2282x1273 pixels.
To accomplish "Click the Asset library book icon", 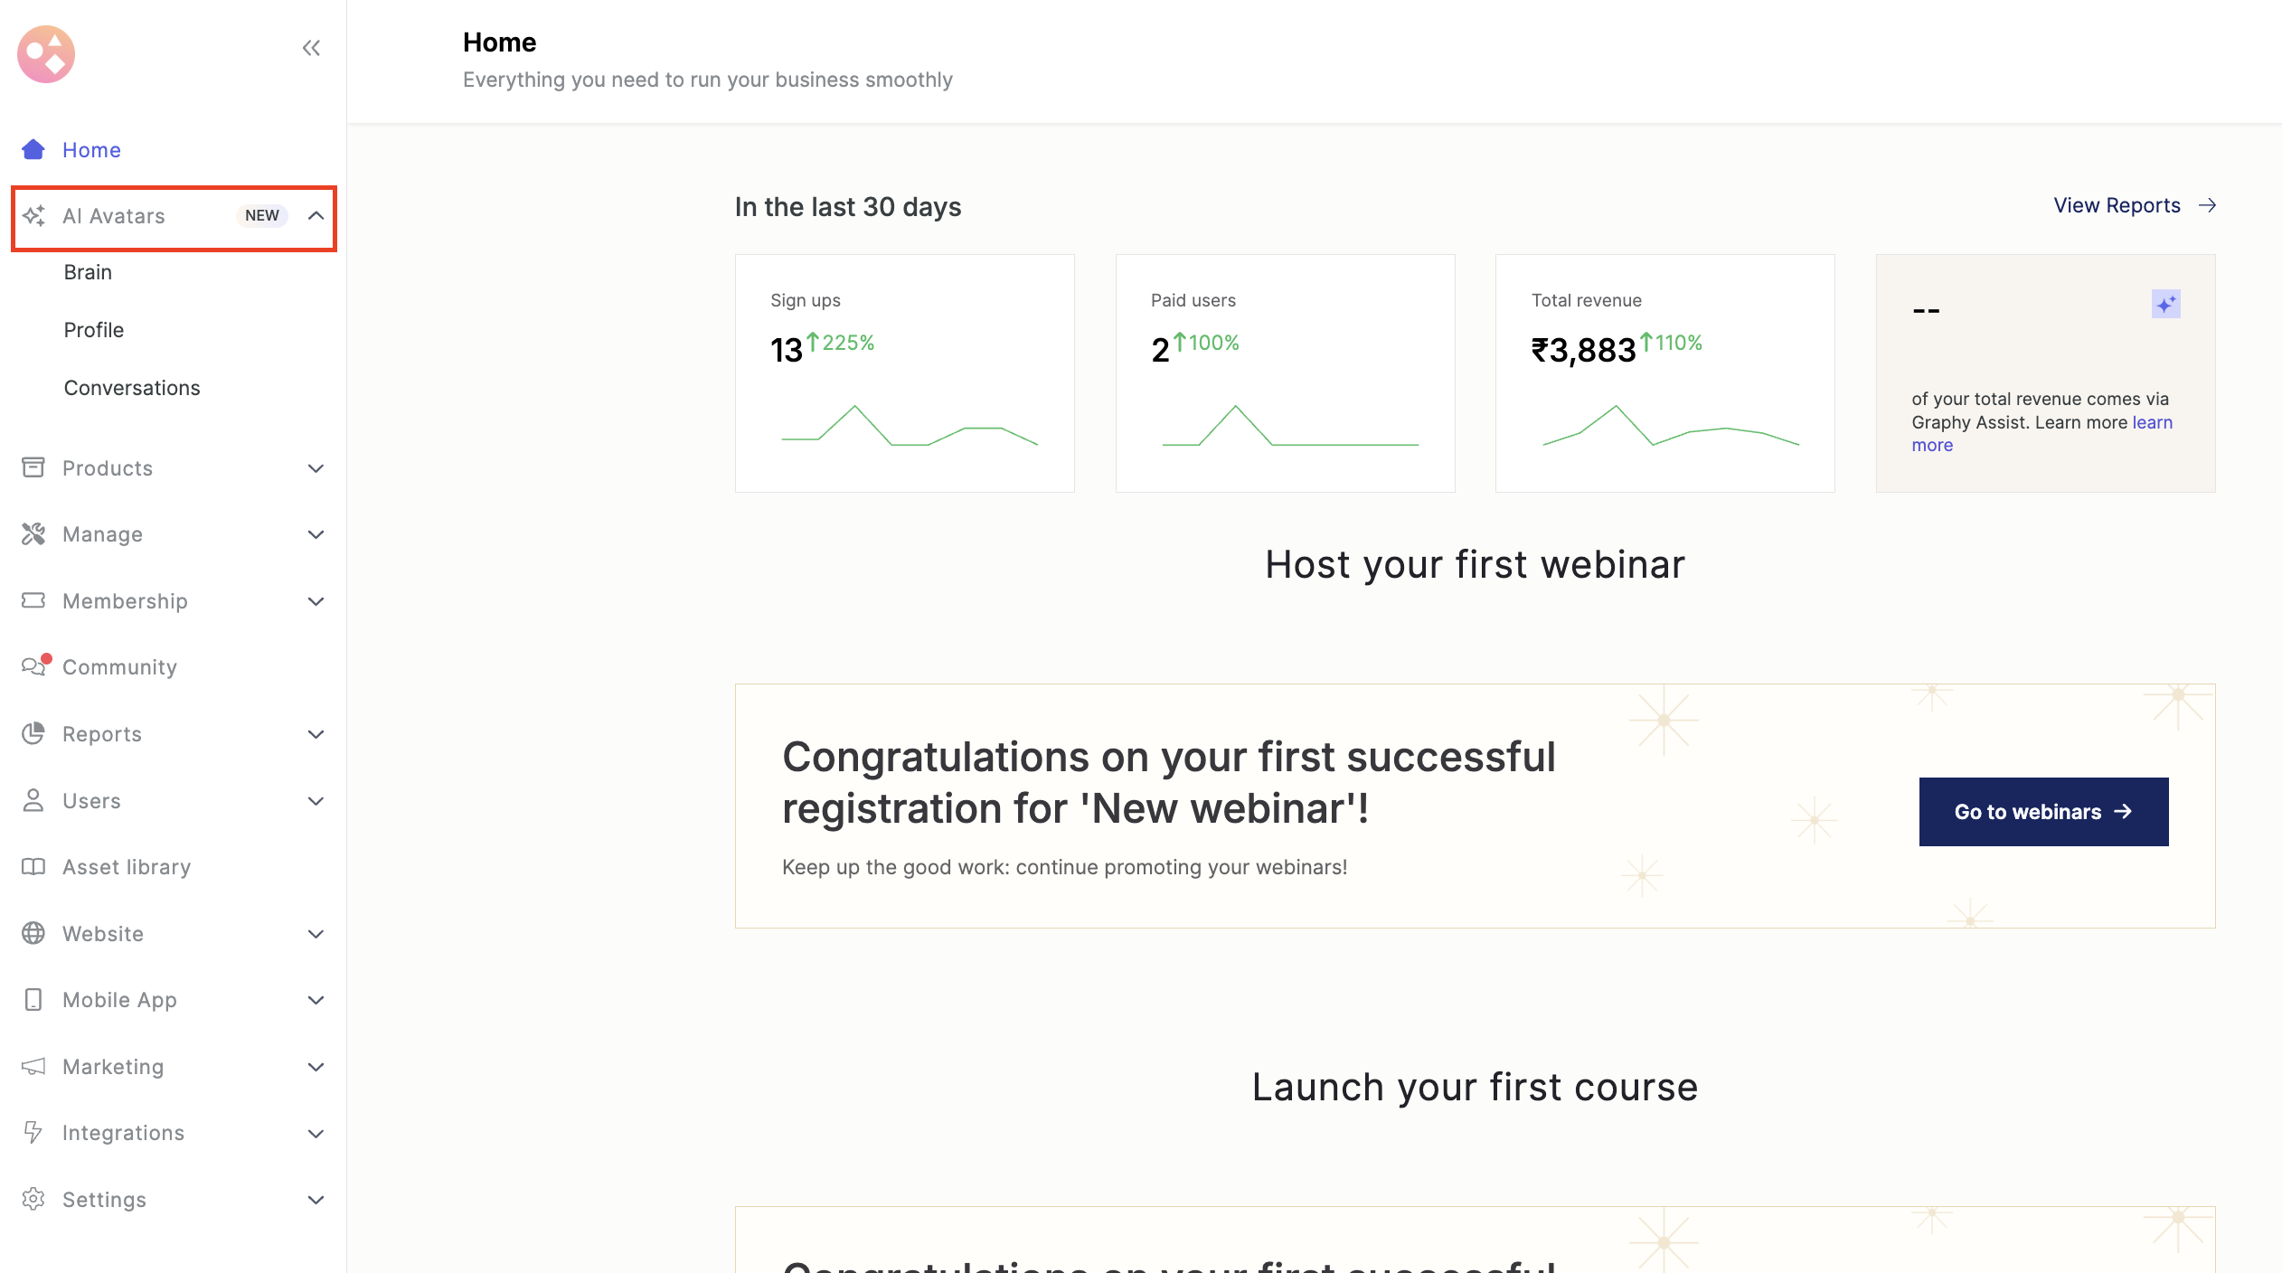I will tap(33, 867).
